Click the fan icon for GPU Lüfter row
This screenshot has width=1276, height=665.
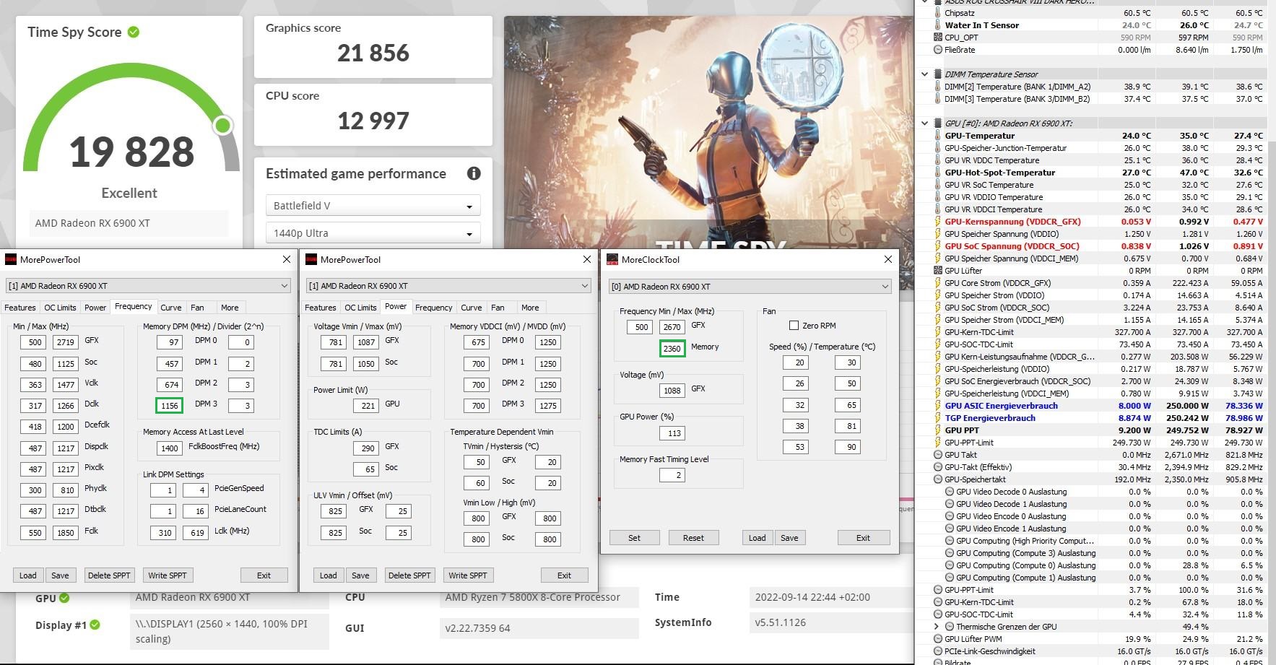click(x=938, y=271)
